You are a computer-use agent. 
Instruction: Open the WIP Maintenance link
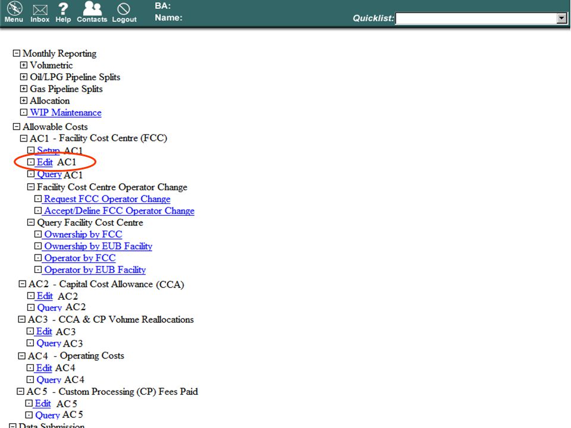(x=65, y=112)
